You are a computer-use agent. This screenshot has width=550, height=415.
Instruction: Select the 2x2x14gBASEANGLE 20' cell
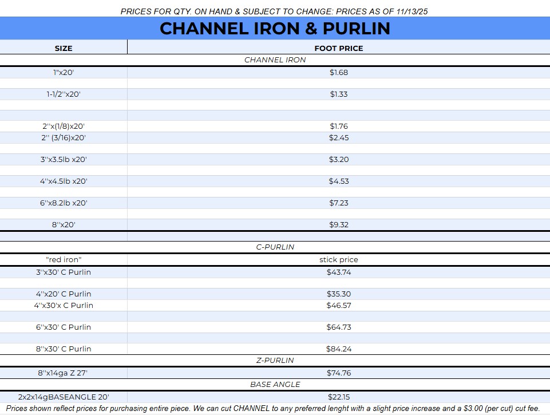click(64, 397)
